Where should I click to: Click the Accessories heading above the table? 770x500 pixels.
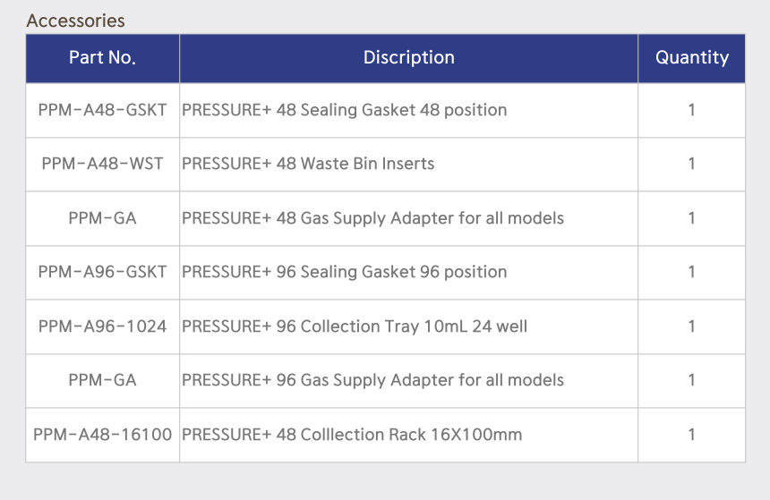(x=76, y=21)
